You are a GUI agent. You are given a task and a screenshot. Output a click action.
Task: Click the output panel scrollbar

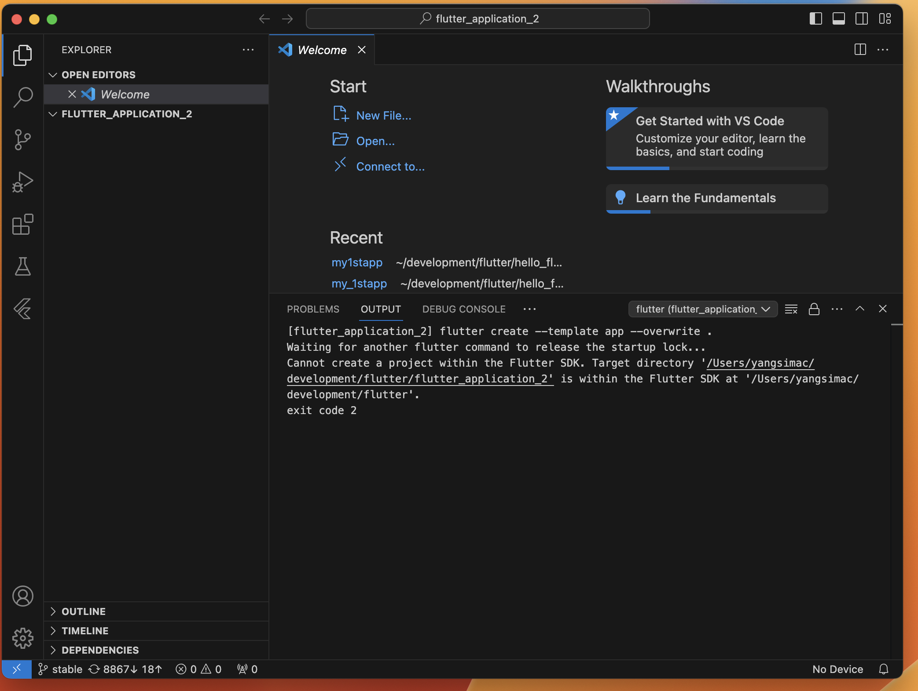[x=896, y=491]
